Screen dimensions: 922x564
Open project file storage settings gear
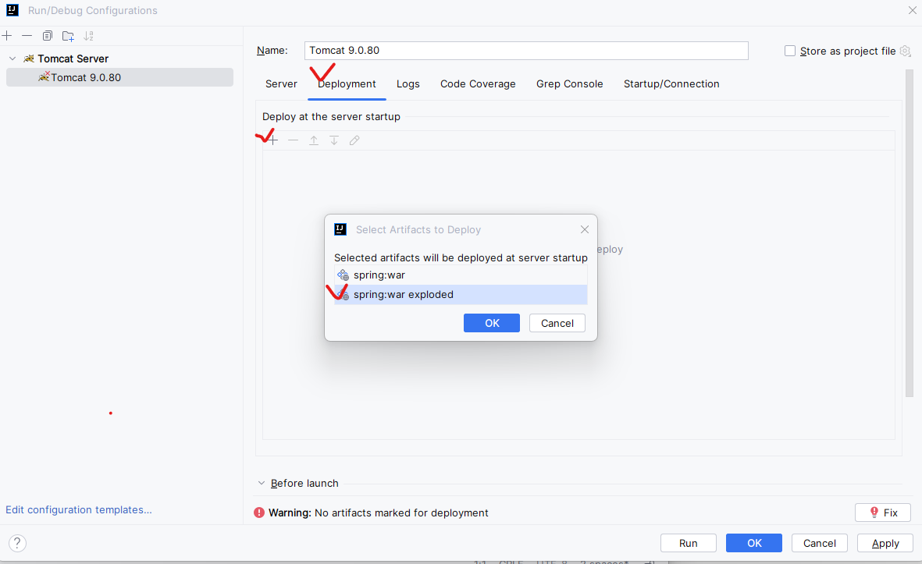pos(906,51)
